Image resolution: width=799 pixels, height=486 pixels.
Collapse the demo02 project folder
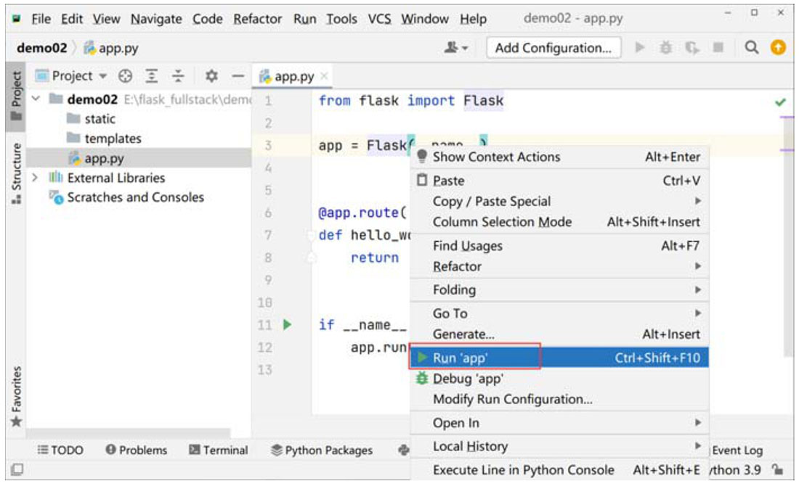(35, 99)
